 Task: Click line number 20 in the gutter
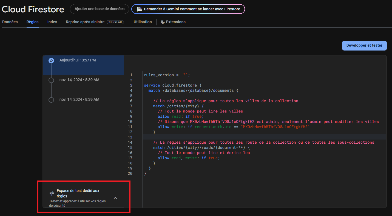point(130,173)
